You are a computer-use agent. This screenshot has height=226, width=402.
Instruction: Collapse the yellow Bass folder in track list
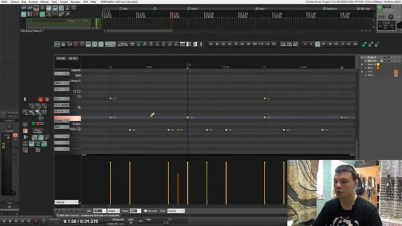coord(362,65)
